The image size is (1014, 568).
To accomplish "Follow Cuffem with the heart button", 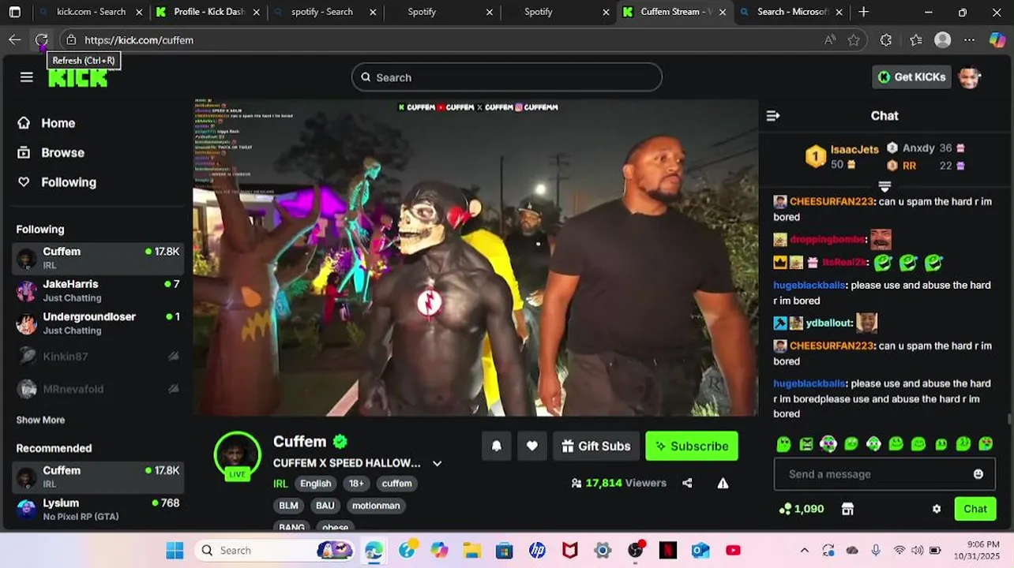I will coord(532,446).
